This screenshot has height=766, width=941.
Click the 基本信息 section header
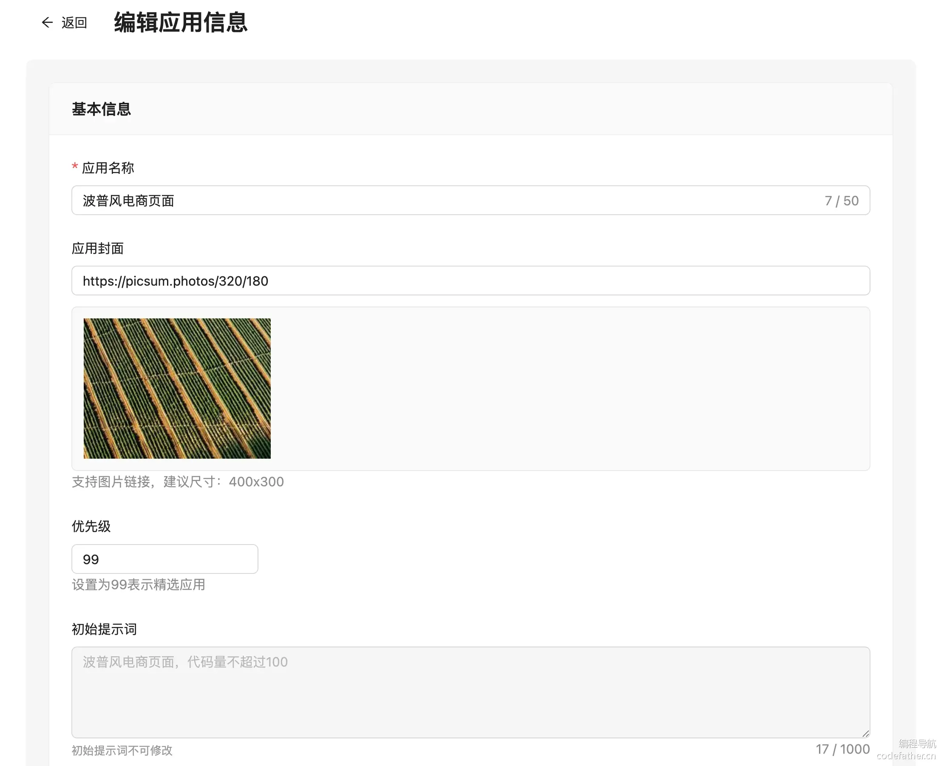coord(102,109)
